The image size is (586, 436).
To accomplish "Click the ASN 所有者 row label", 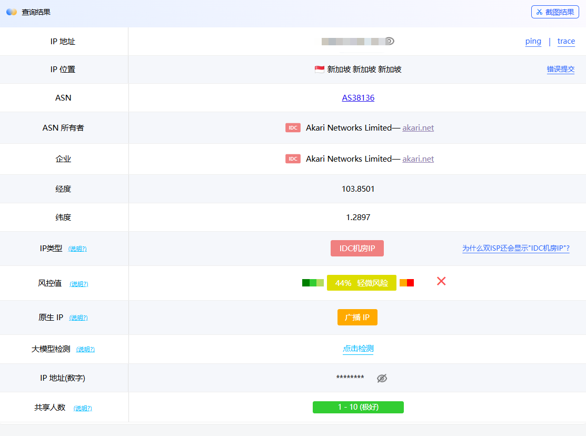I will (x=63, y=128).
